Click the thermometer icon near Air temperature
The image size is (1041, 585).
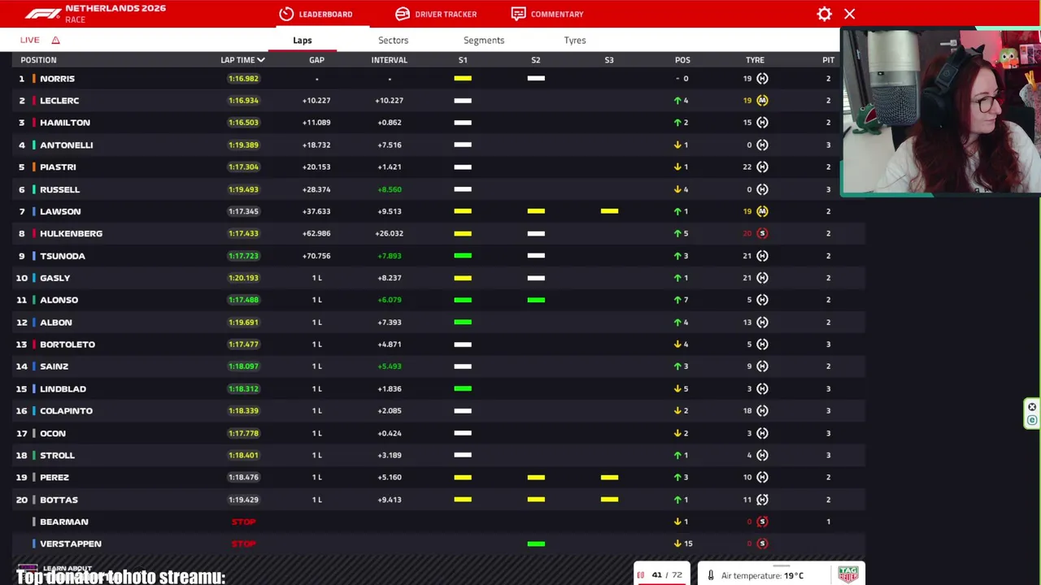(x=711, y=575)
